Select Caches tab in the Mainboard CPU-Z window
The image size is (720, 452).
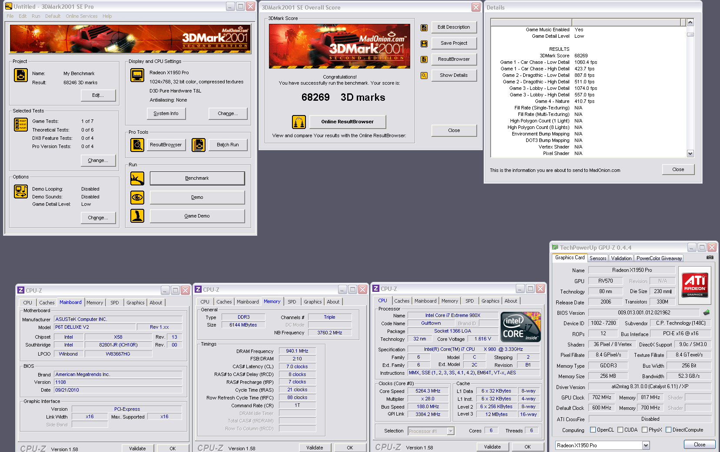(x=47, y=303)
